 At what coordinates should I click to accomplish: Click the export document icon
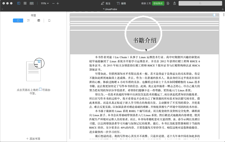point(168,3)
